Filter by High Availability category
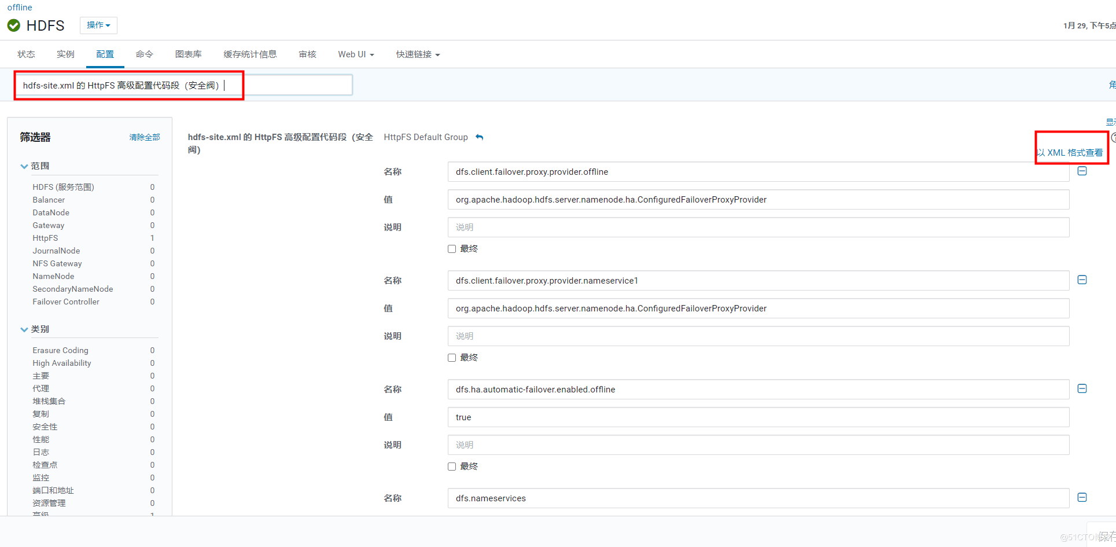Image resolution: width=1116 pixels, height=547 pixels. 62,363
